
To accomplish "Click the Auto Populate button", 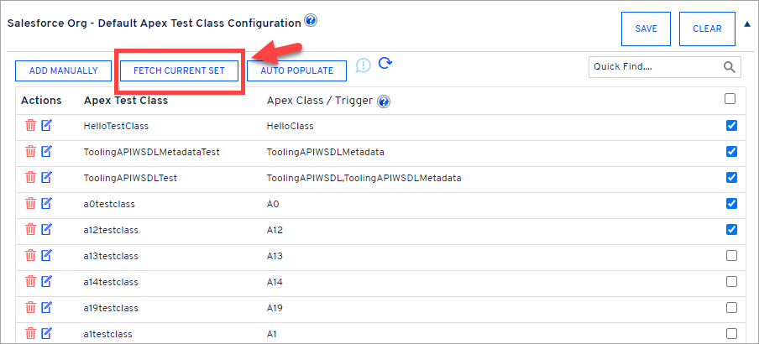I will coord(297,70).
